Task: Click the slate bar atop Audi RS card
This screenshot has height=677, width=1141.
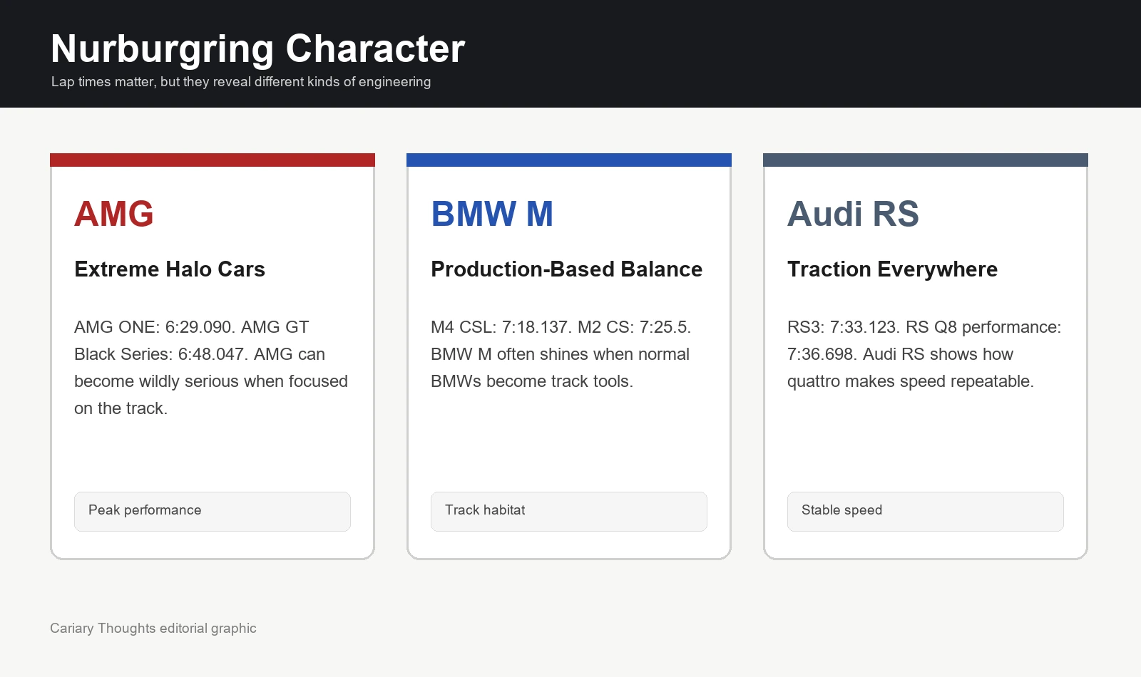Action: click(x=926, y=160)
